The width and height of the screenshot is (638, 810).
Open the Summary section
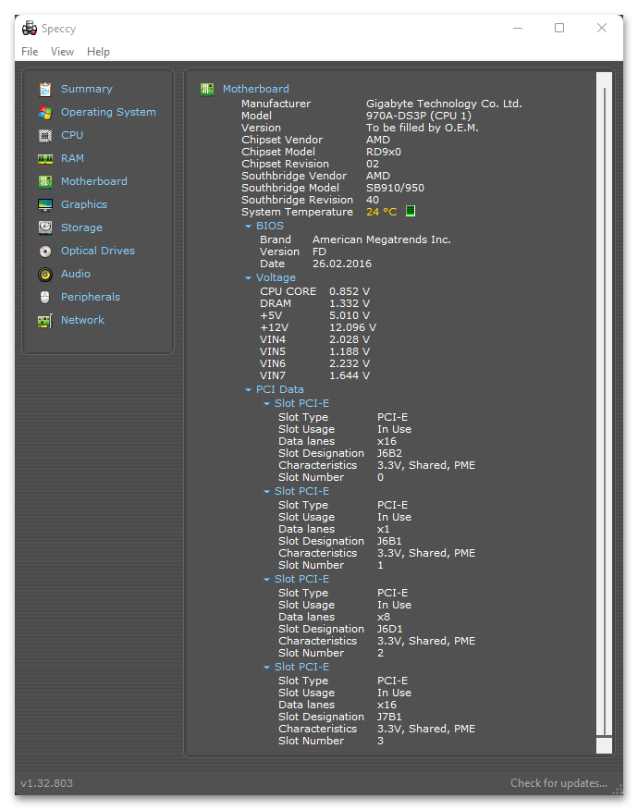click(x=86, y=89)
